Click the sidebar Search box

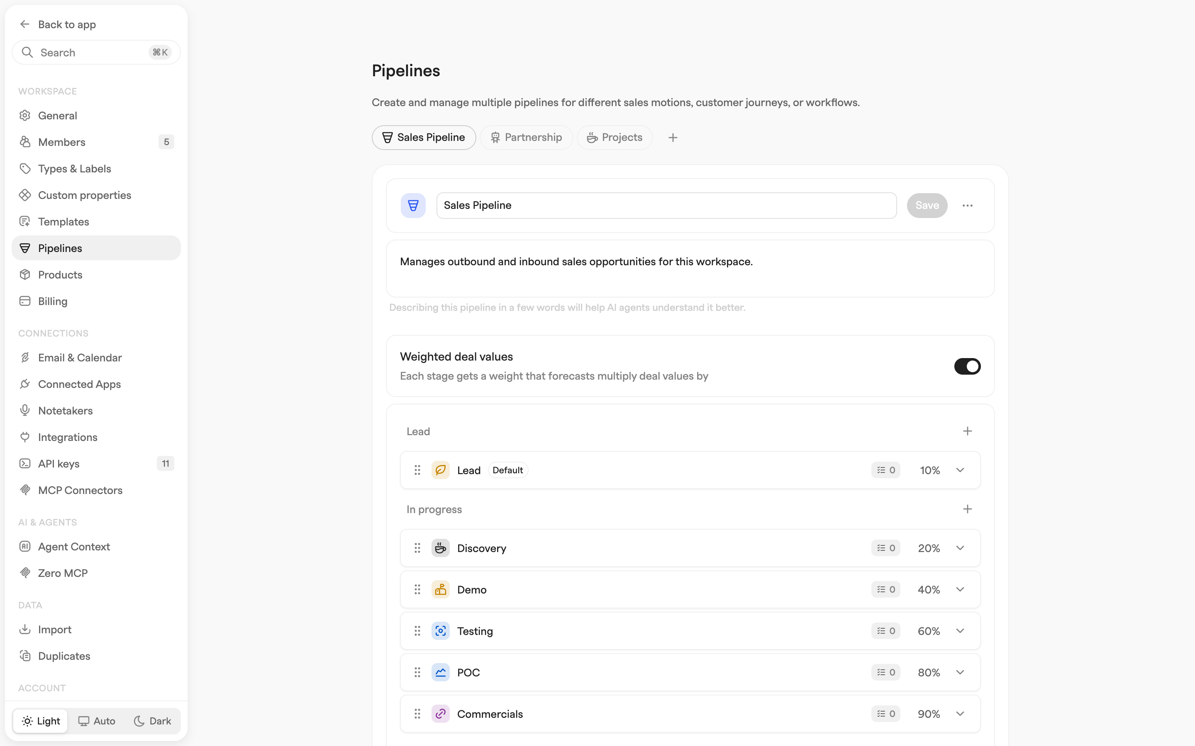coord(96,52)
